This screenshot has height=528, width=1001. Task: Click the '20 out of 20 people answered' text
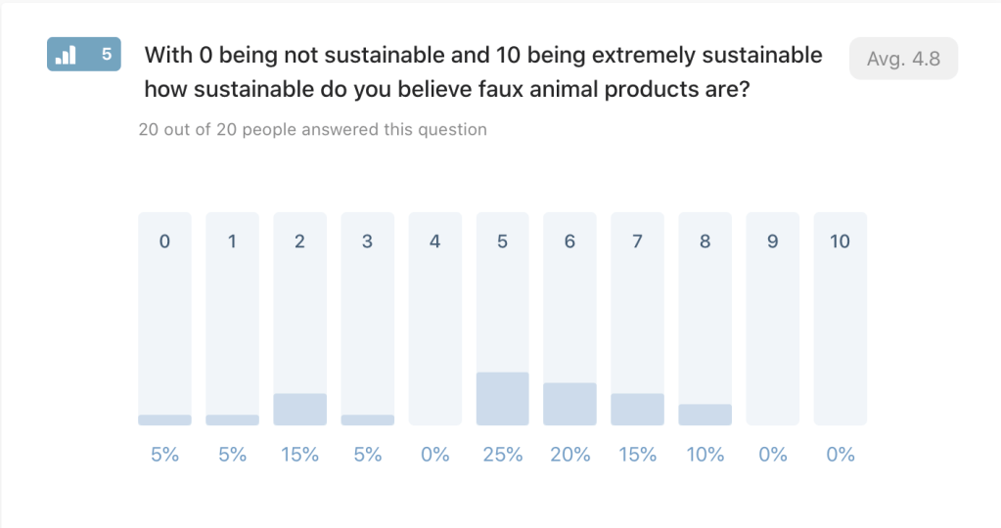pos(313,129)
